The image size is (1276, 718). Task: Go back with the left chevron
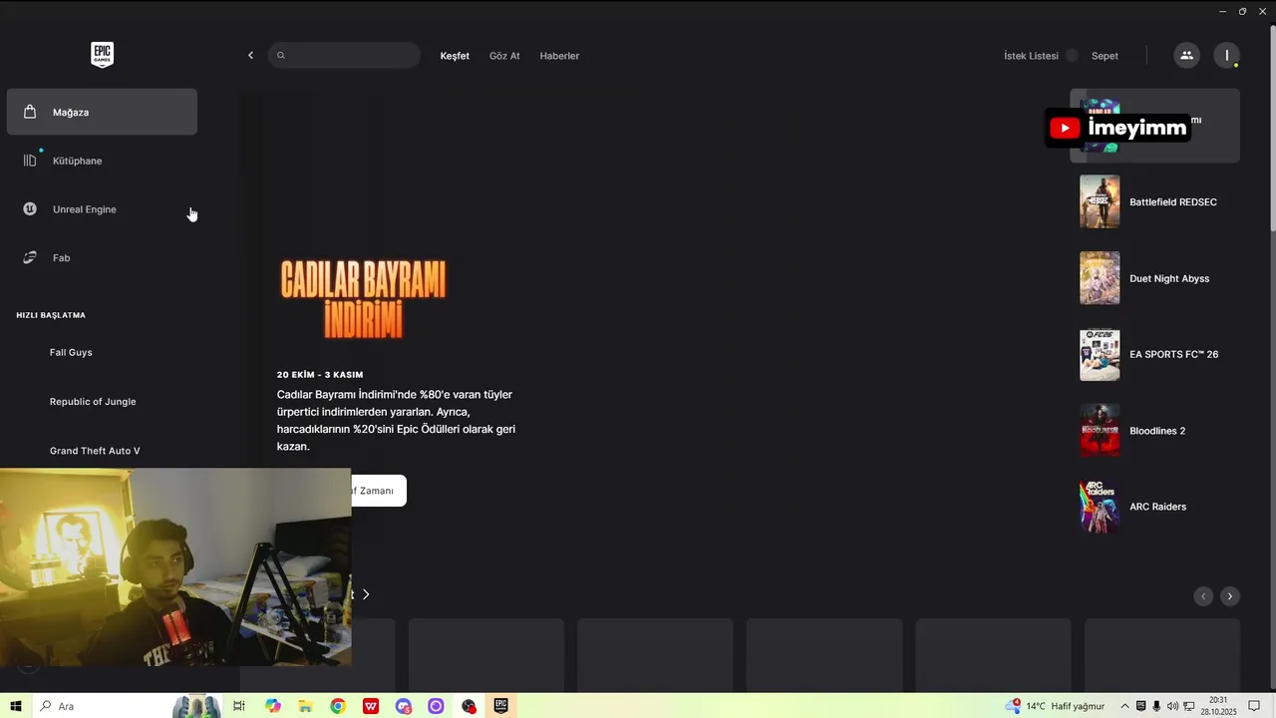[250, 56]
